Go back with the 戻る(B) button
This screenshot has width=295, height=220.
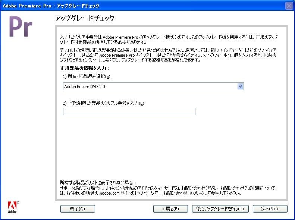point(170,209)
